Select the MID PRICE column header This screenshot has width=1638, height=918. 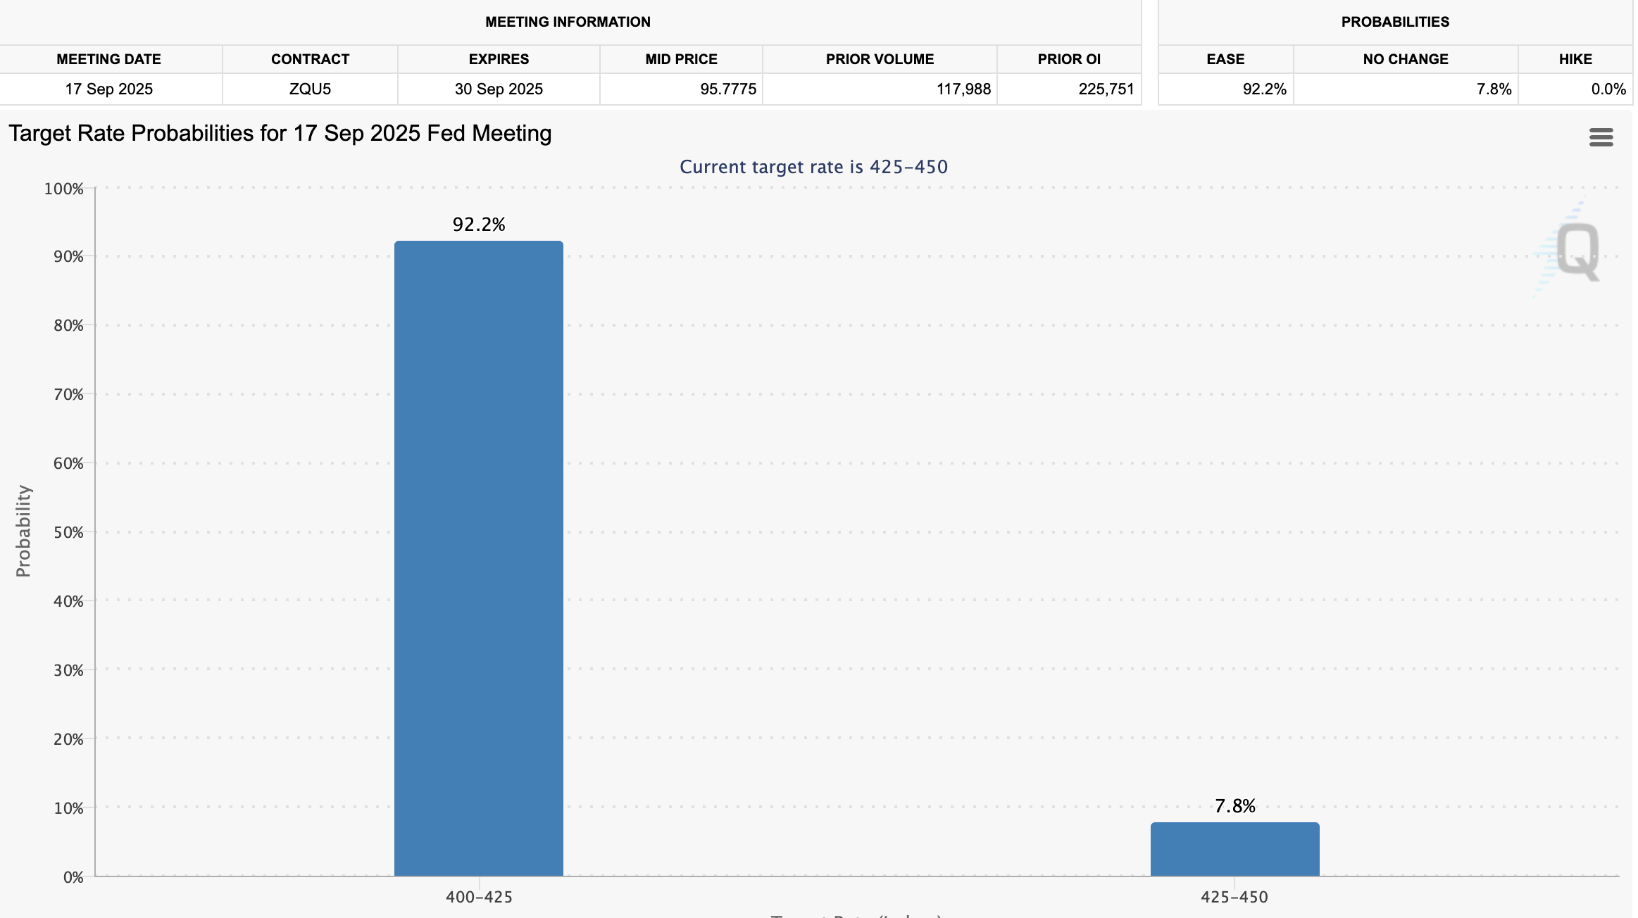click(680, 59)
